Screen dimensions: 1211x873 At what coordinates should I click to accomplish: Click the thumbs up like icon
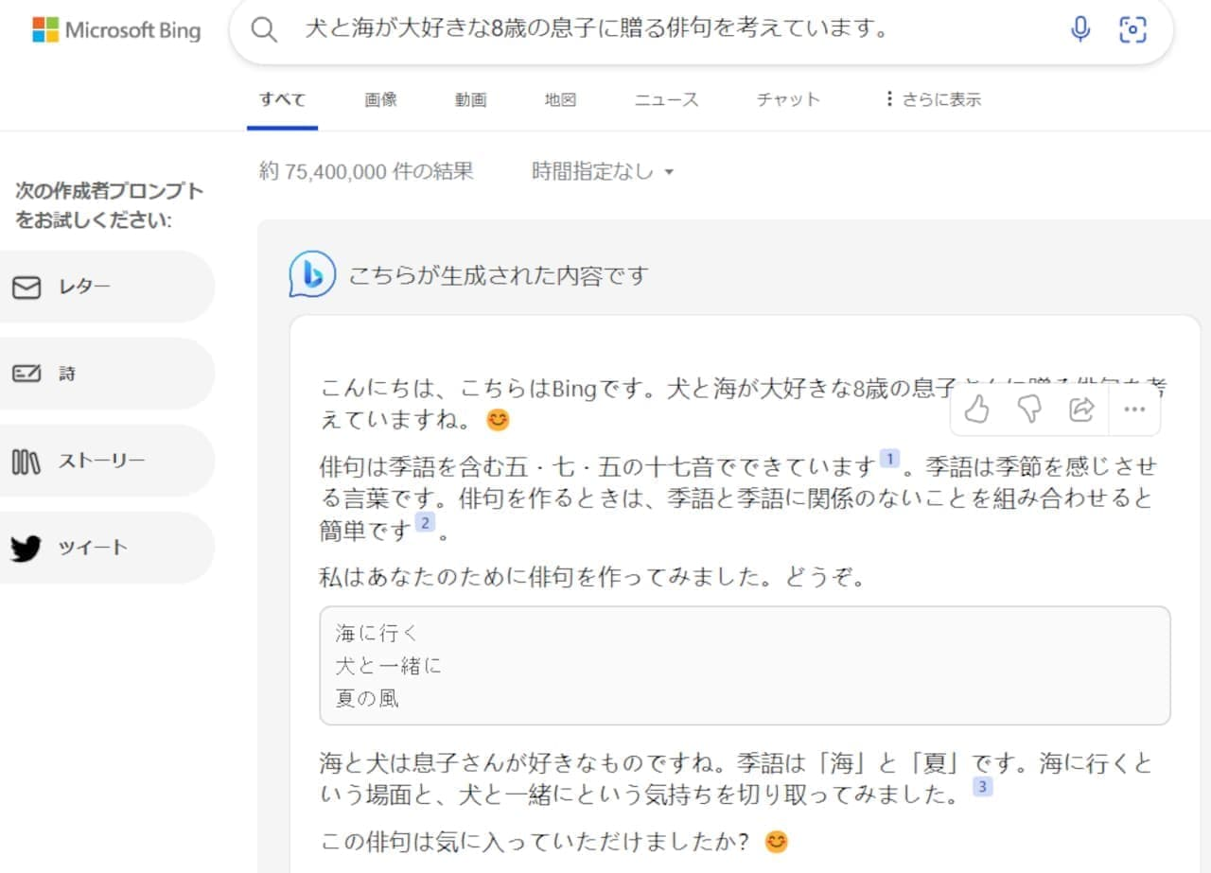pyautogui.click(x=976, y=410)
